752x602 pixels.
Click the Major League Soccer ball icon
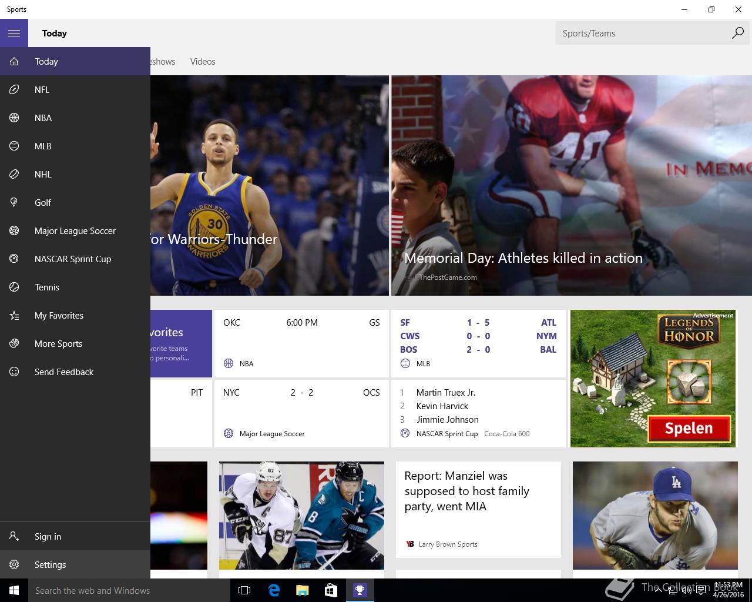point(14,230)
